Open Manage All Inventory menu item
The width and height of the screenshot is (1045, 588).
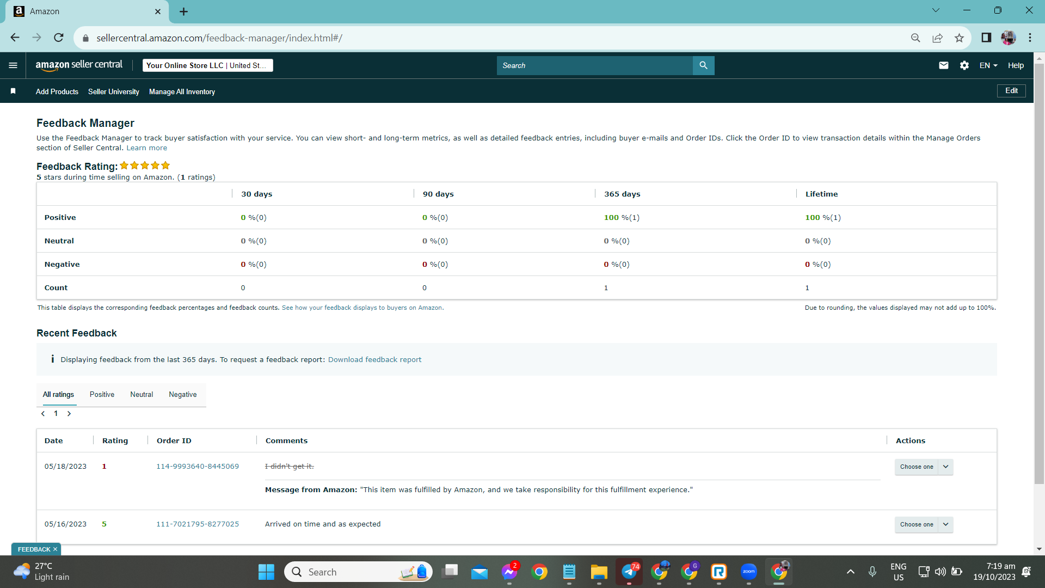tap(182, 91)
